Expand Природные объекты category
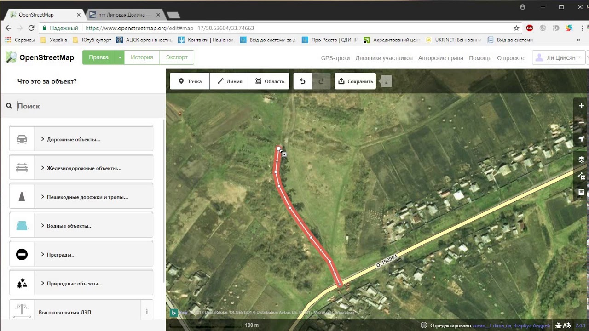The width and height of the screenshot is (589, 331). [x=93, y=283]
